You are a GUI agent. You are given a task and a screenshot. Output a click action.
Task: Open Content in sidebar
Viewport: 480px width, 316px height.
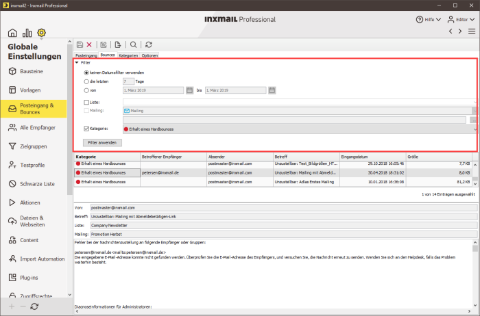tap(34, 240)
